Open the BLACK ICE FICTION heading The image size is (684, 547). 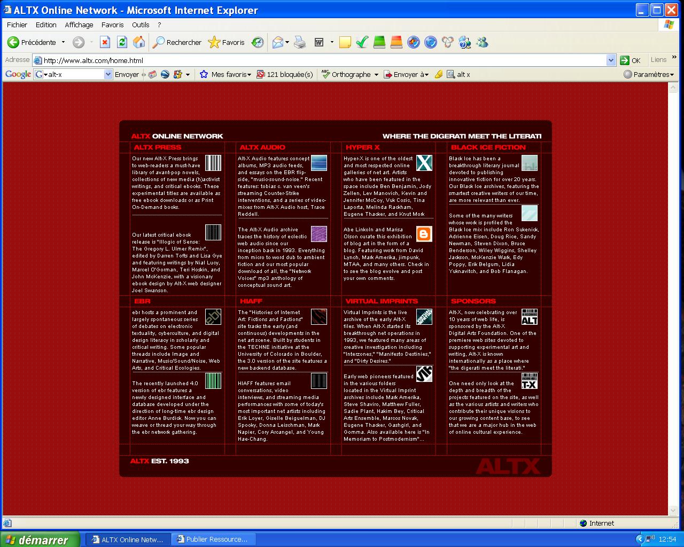(488, 147)
